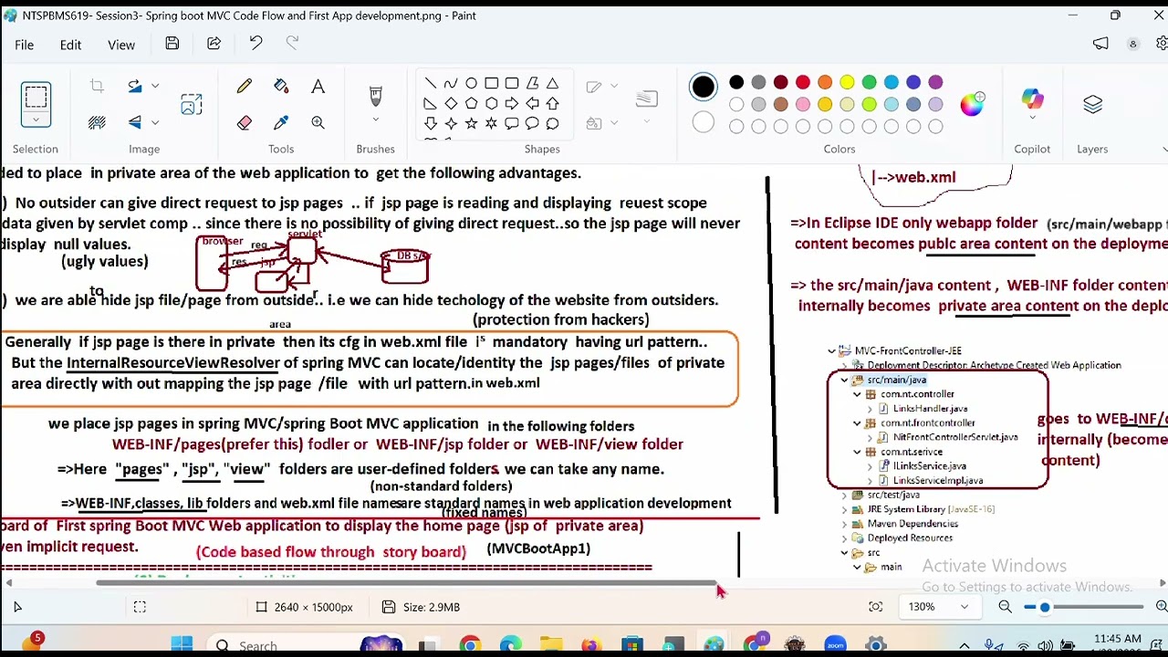1168x657 pixels.
Task: Choose the Curve shape
Action: [451, 83]
